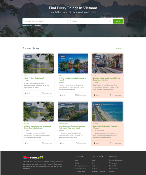Click the vnFind24h logo in footer
Image resolution: width=146 pixels, height=175 pixels.
(x=33, y=157)
